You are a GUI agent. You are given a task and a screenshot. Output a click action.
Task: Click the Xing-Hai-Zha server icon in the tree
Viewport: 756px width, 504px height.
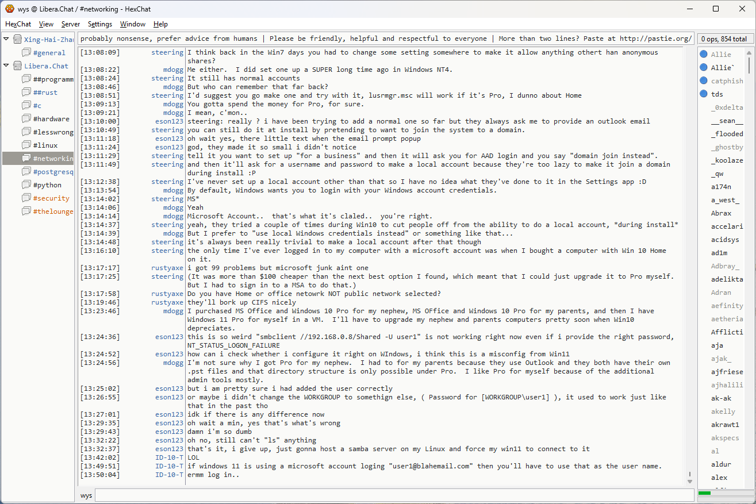pyautogui.click(x=17, y=40)
